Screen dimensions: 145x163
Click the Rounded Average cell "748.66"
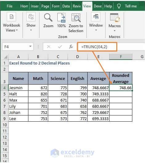121,88
